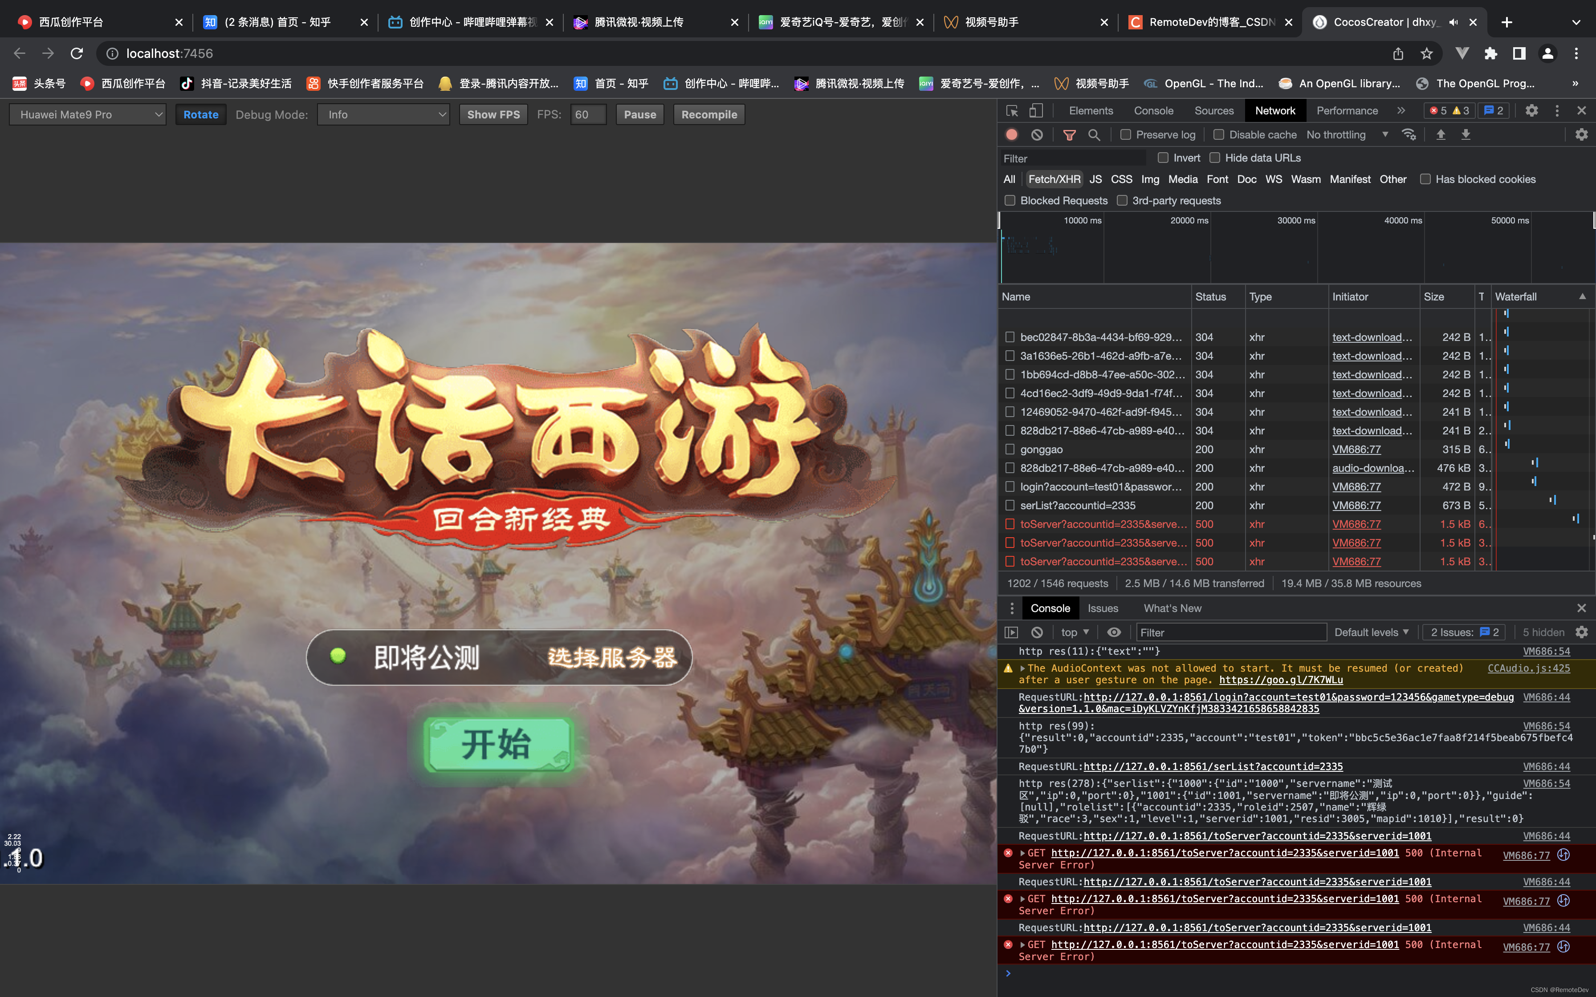1596x997 pixels.
Task: Switch to Performance tab
Action: pos(1347,111)
